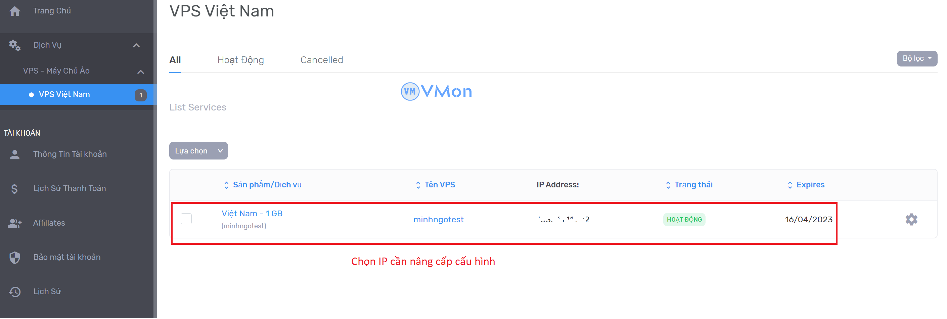Select the Bảo mật tài khoản shield icon
This screenshot has width=947, height=319.
(15, 257)
